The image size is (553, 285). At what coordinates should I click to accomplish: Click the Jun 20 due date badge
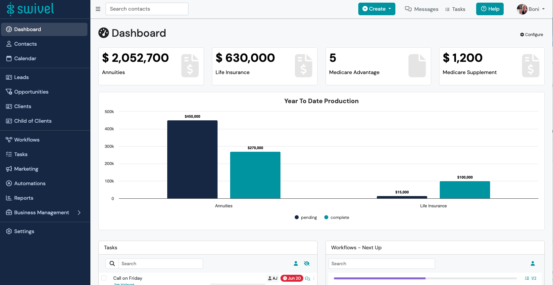pyautogui.click(x=292, y=278)
